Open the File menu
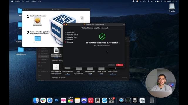Image resolution: width=188 pixels, height=105 pixels. [23, 1]
